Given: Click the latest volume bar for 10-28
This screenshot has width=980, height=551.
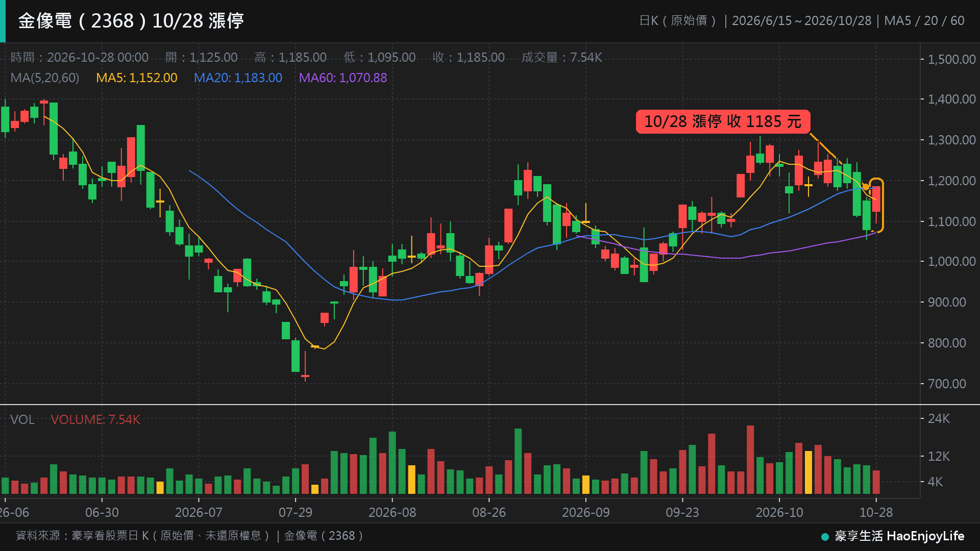Looking at the screenshot, I should pyautogui.click(x=876, y=482).
